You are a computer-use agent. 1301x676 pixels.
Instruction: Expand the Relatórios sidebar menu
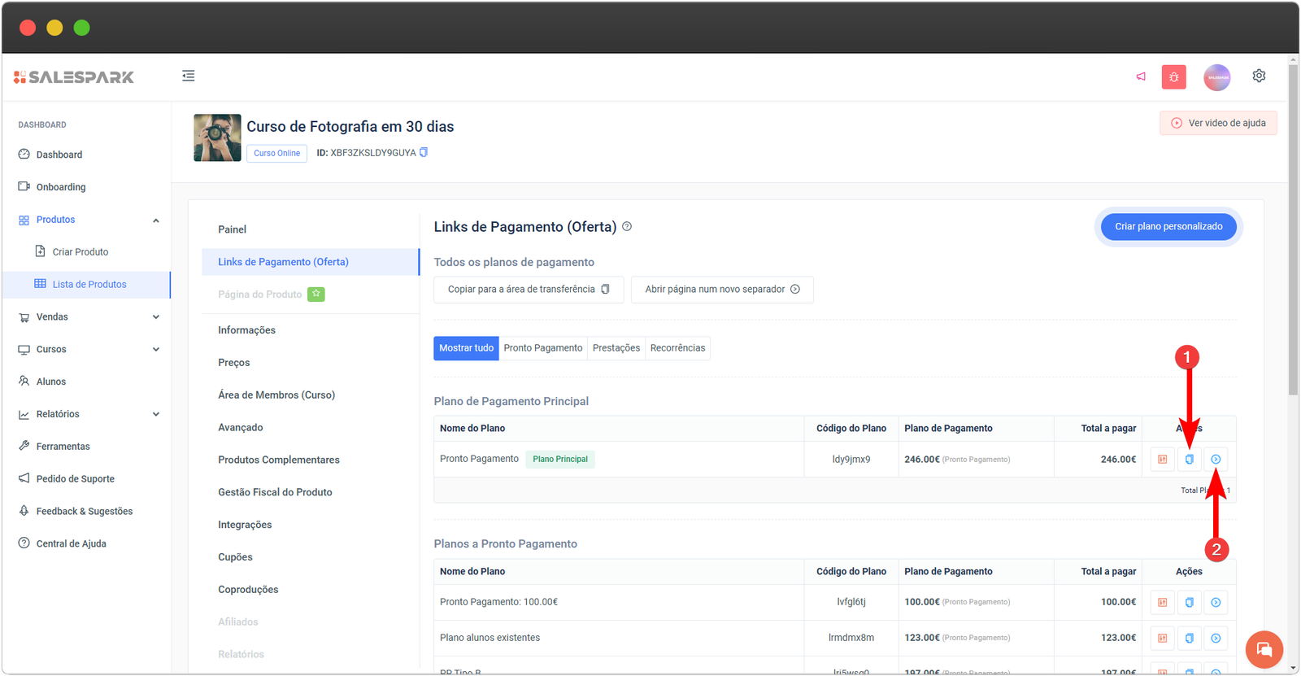[x=155, y=414]
